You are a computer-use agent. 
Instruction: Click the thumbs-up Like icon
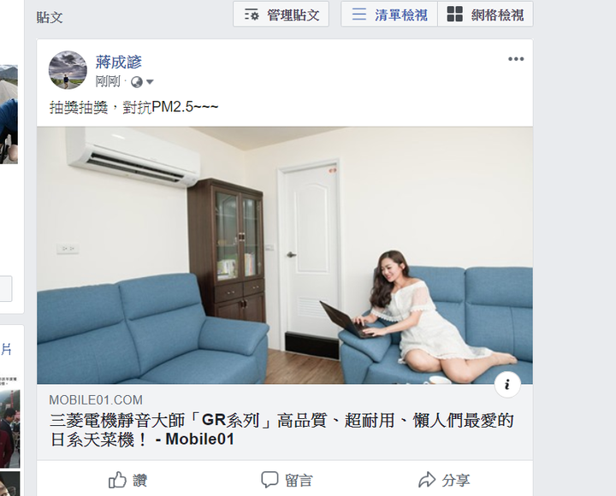(117, 480)
